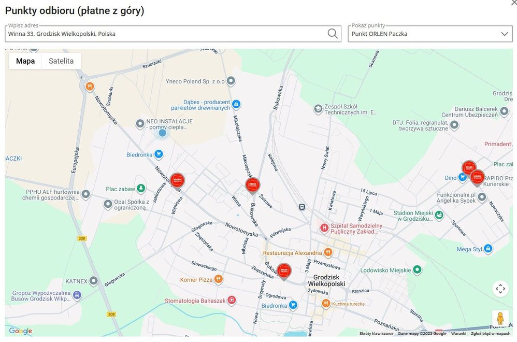Click the PPHU ALF hurtownia pin
The image size is (517, 342).
click(x=85, y=194)
